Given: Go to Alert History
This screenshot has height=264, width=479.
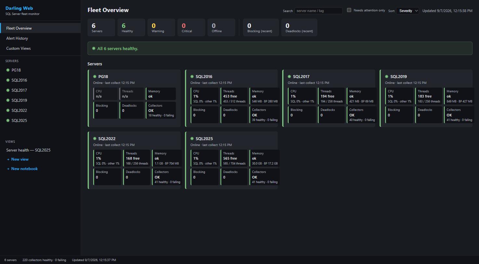Looking at the screenshot, I should (40, 38).
